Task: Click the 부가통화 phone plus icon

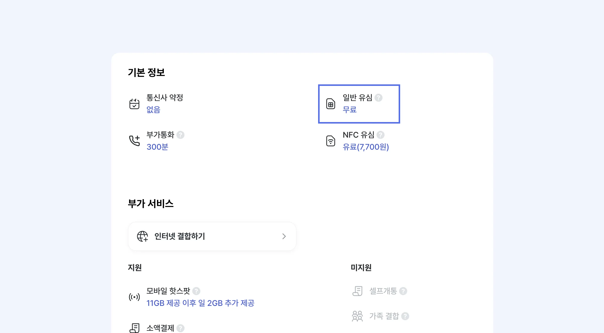Action: (134, 141)
